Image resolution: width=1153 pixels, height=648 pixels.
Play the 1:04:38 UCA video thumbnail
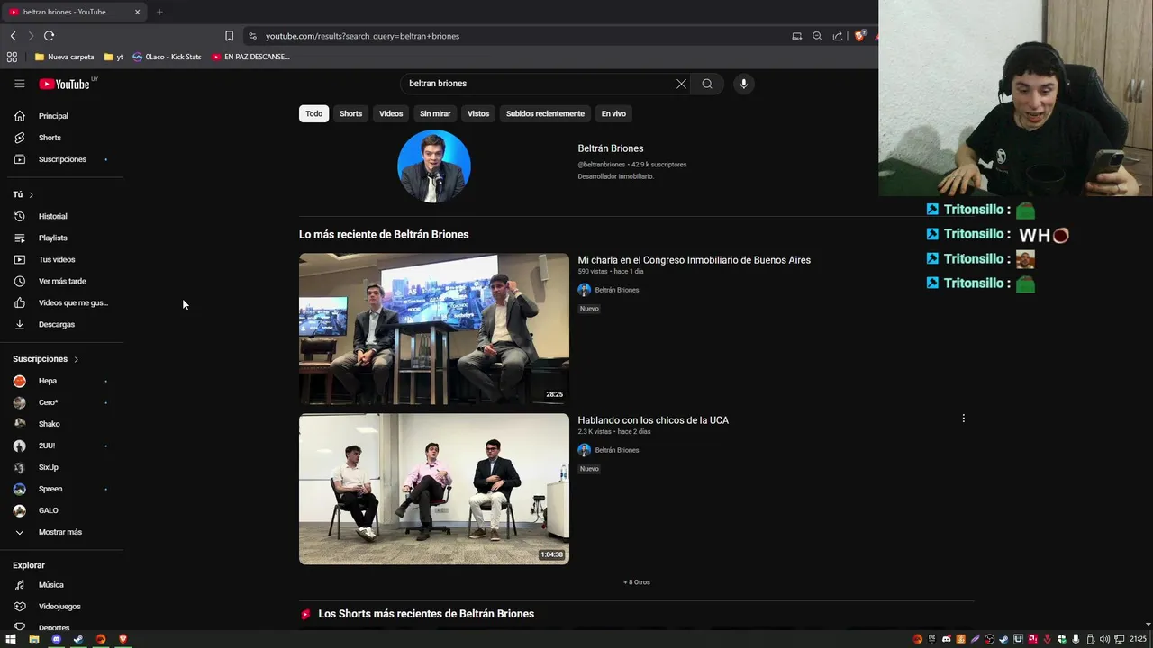pos(434,489)
